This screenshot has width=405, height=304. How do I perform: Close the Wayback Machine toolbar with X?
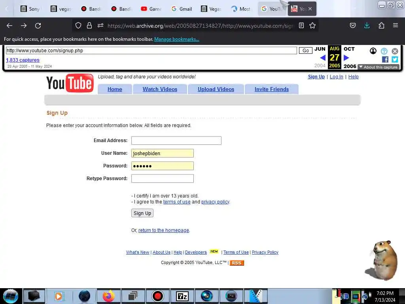395,51
